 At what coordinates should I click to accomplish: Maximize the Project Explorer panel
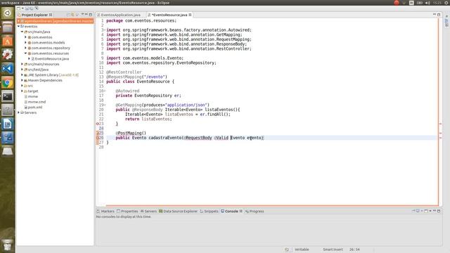pyautogui.click(x=91, y=15)
